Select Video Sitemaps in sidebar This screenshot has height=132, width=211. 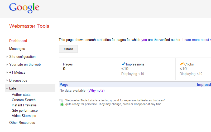(x=24, y=116)
